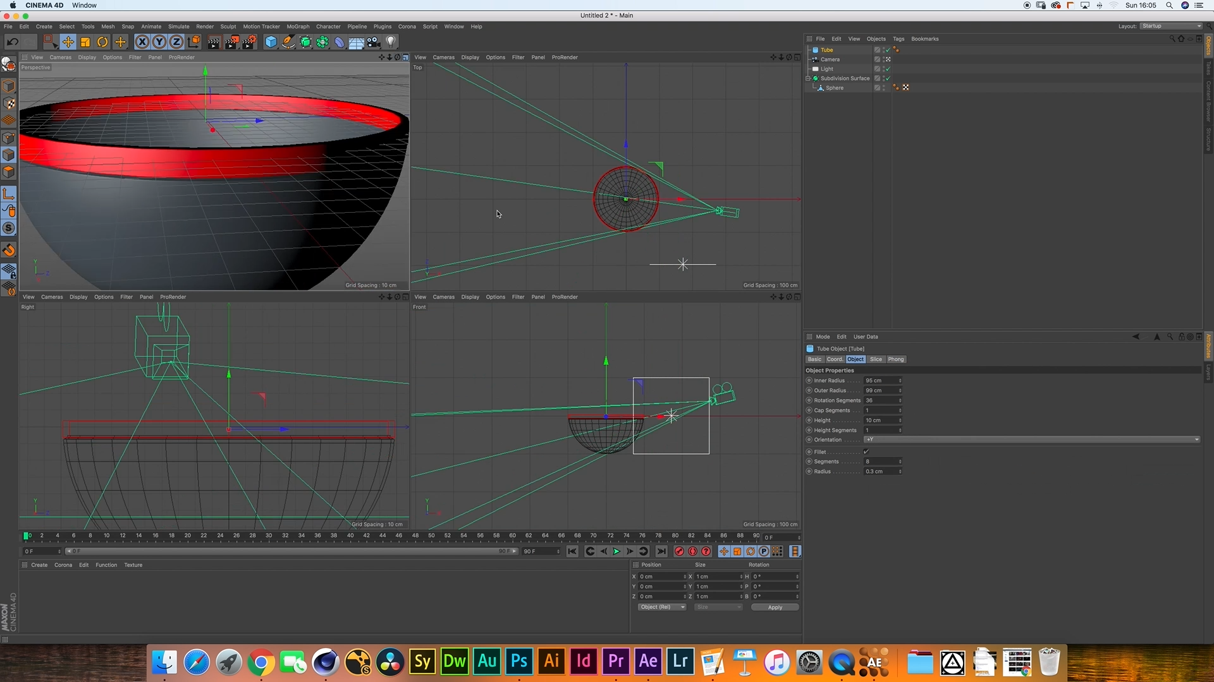Select the Rotate tool
This screenshot has width=1214, height=682.
point(102,42)
